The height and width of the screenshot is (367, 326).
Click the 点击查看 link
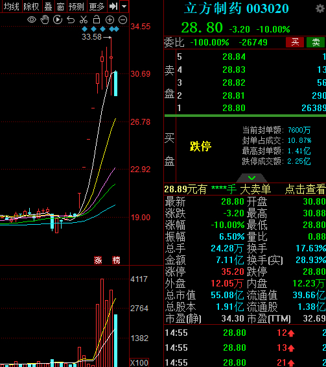[x=305, y=189]
